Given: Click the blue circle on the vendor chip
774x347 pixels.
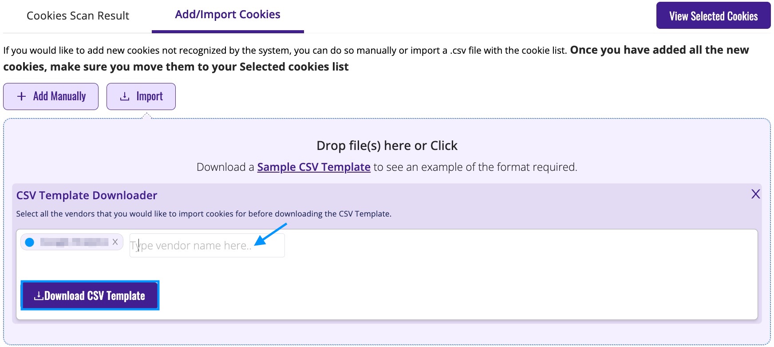Looking at the screenshot, I should click(30, 242).
